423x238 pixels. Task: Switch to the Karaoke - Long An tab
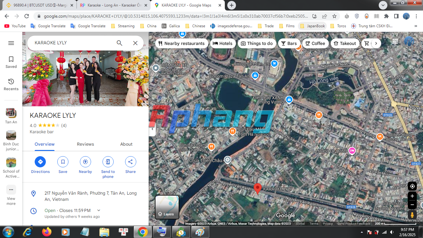click(114, 5)
